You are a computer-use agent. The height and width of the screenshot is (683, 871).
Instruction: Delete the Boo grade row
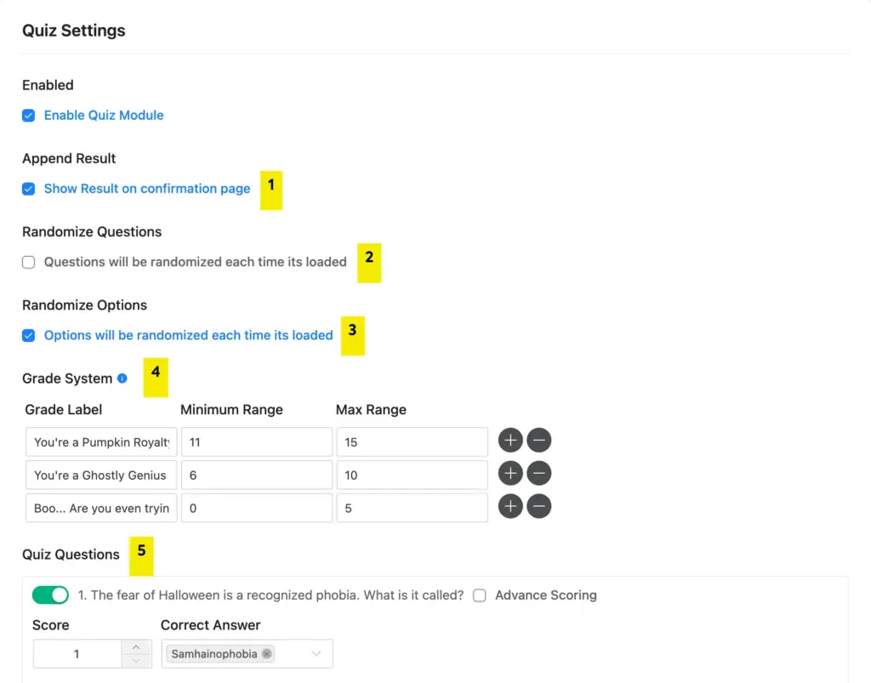click(539, 506)
